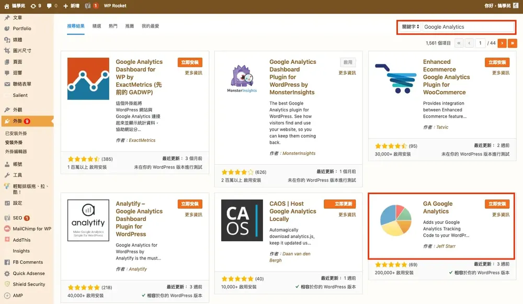This screenshot has width=523, height=304.
Task: Click the Enhanced Ecommerce cart thumbnail
Action: tap(395, 79)
